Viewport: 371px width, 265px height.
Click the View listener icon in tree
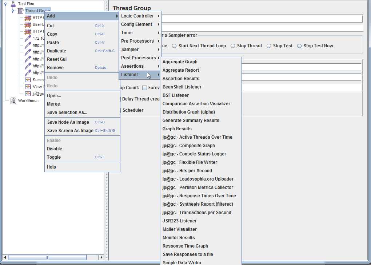click(x=28, y=87)
